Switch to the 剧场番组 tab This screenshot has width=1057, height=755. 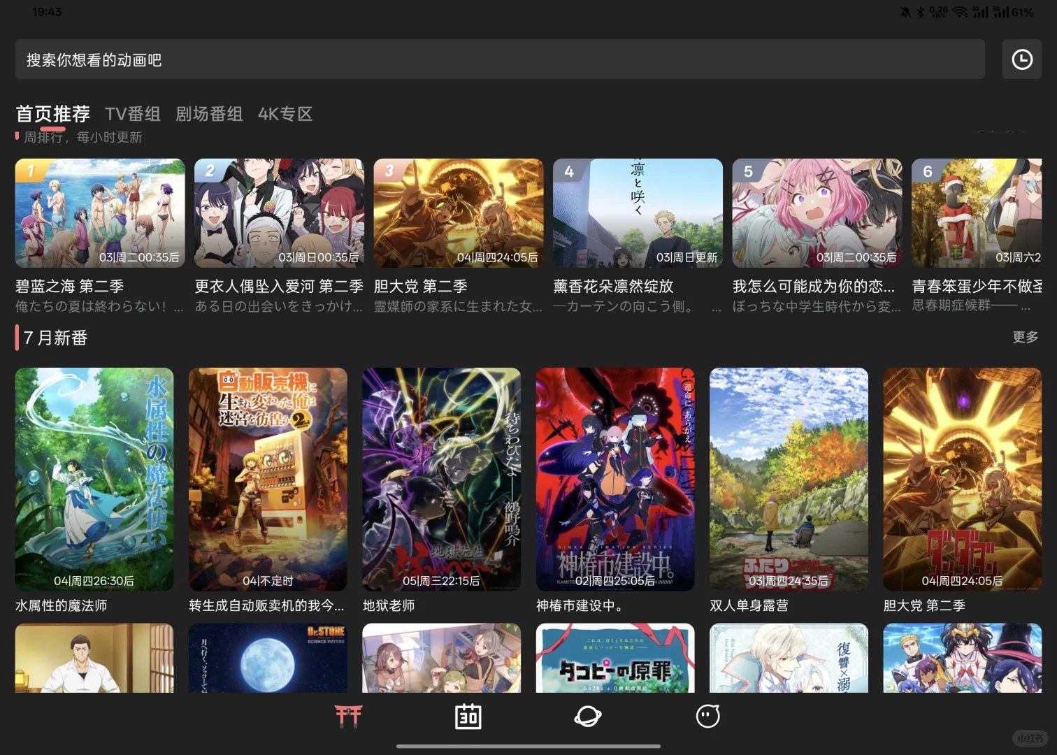210,114
